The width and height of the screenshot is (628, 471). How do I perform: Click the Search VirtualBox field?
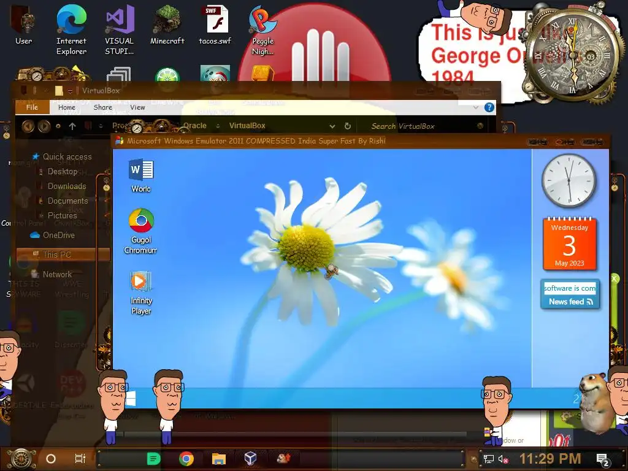[x=421, y=126]
